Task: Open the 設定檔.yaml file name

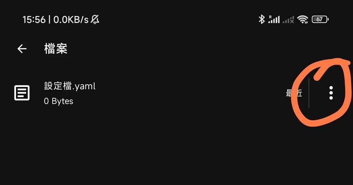Action: click(x=70, y=86)
